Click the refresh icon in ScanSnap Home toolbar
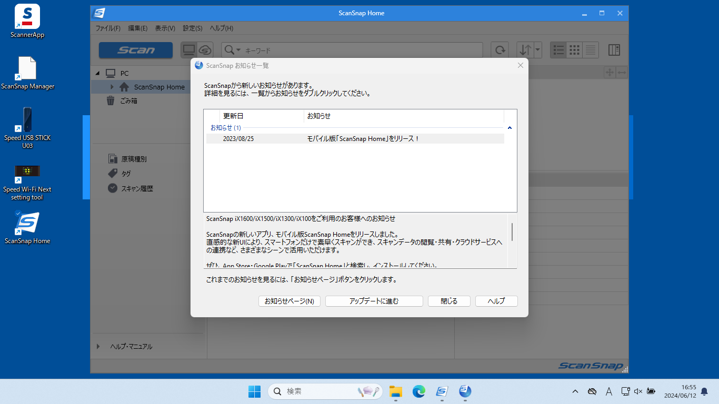This screenshot has width=719, height=404. click(x=500, y=50)
